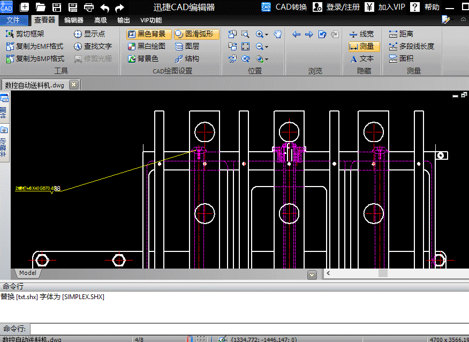Toggle 测量 measurement display
This screenshot has height=342, width=469.
point(364,46)
